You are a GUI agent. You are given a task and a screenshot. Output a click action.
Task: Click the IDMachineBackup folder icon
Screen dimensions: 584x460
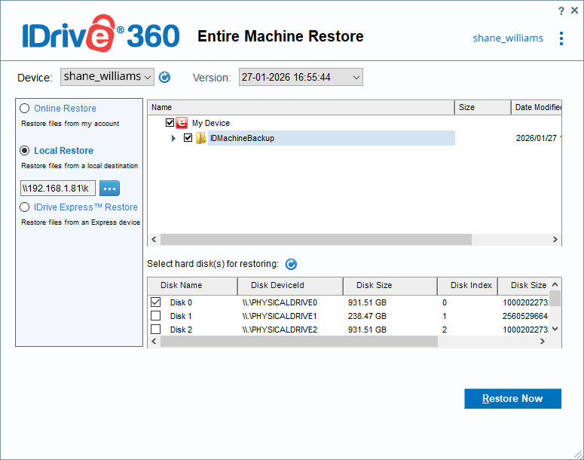coord(200,138)
